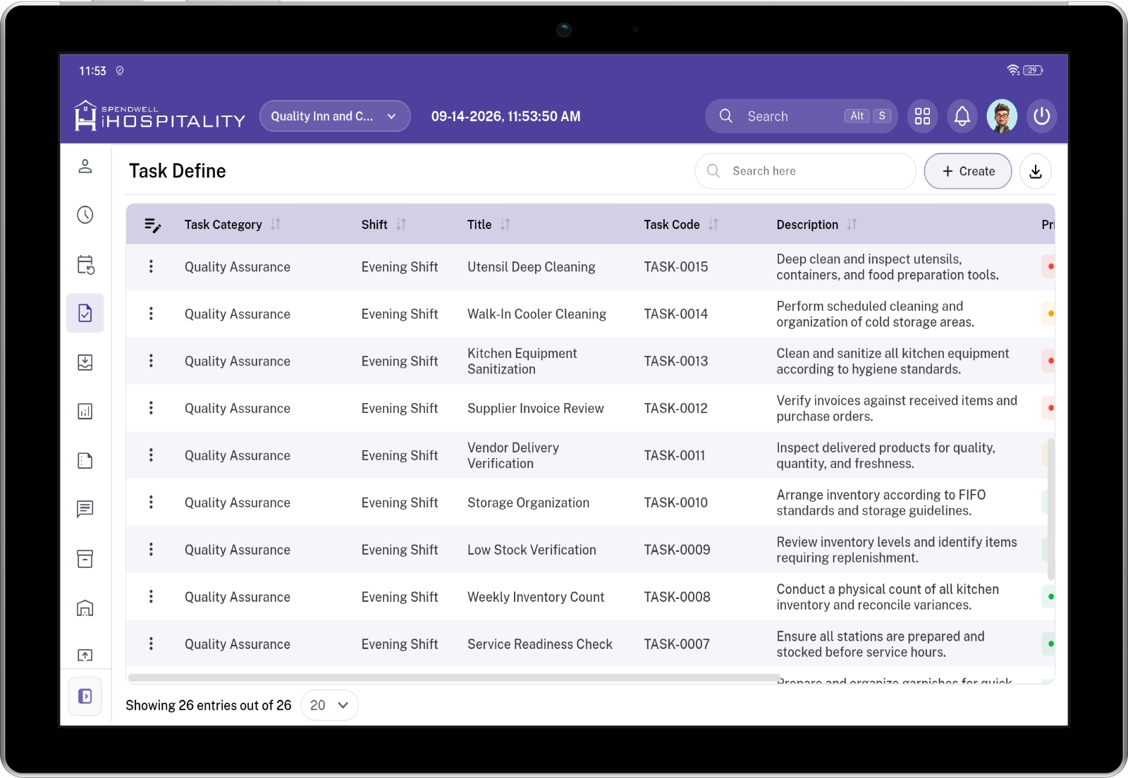Click the vertical table scrollbar
Screen dimensions: 1128x778
[1050, 509]
